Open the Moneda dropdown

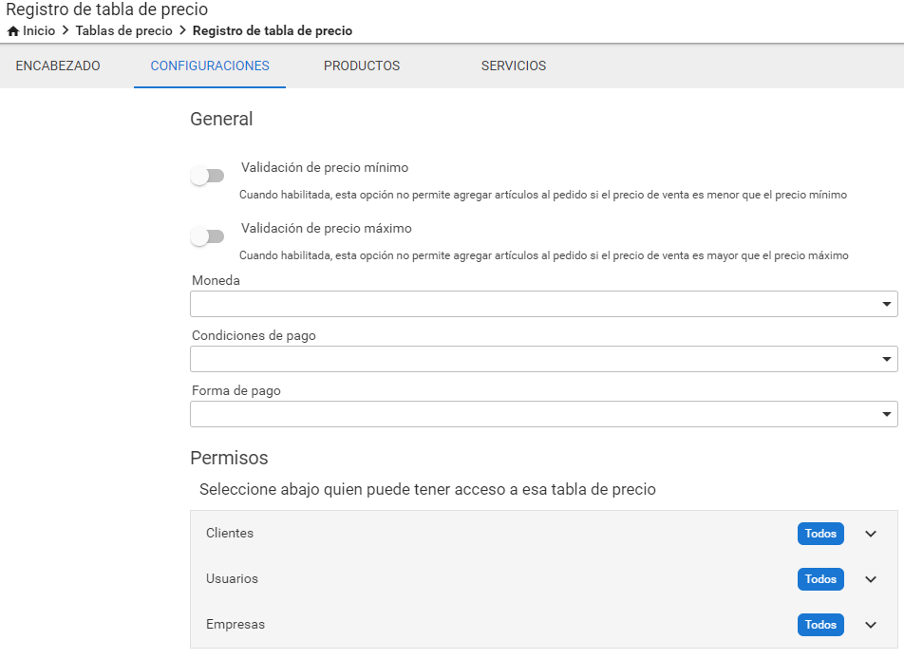pyautogui.click(x=544, y=304)
